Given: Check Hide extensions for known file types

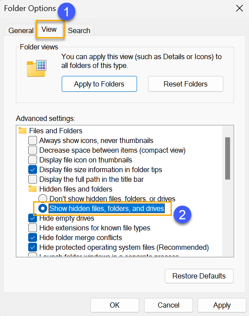Looking at the screenshot, I should coord(33,228).
